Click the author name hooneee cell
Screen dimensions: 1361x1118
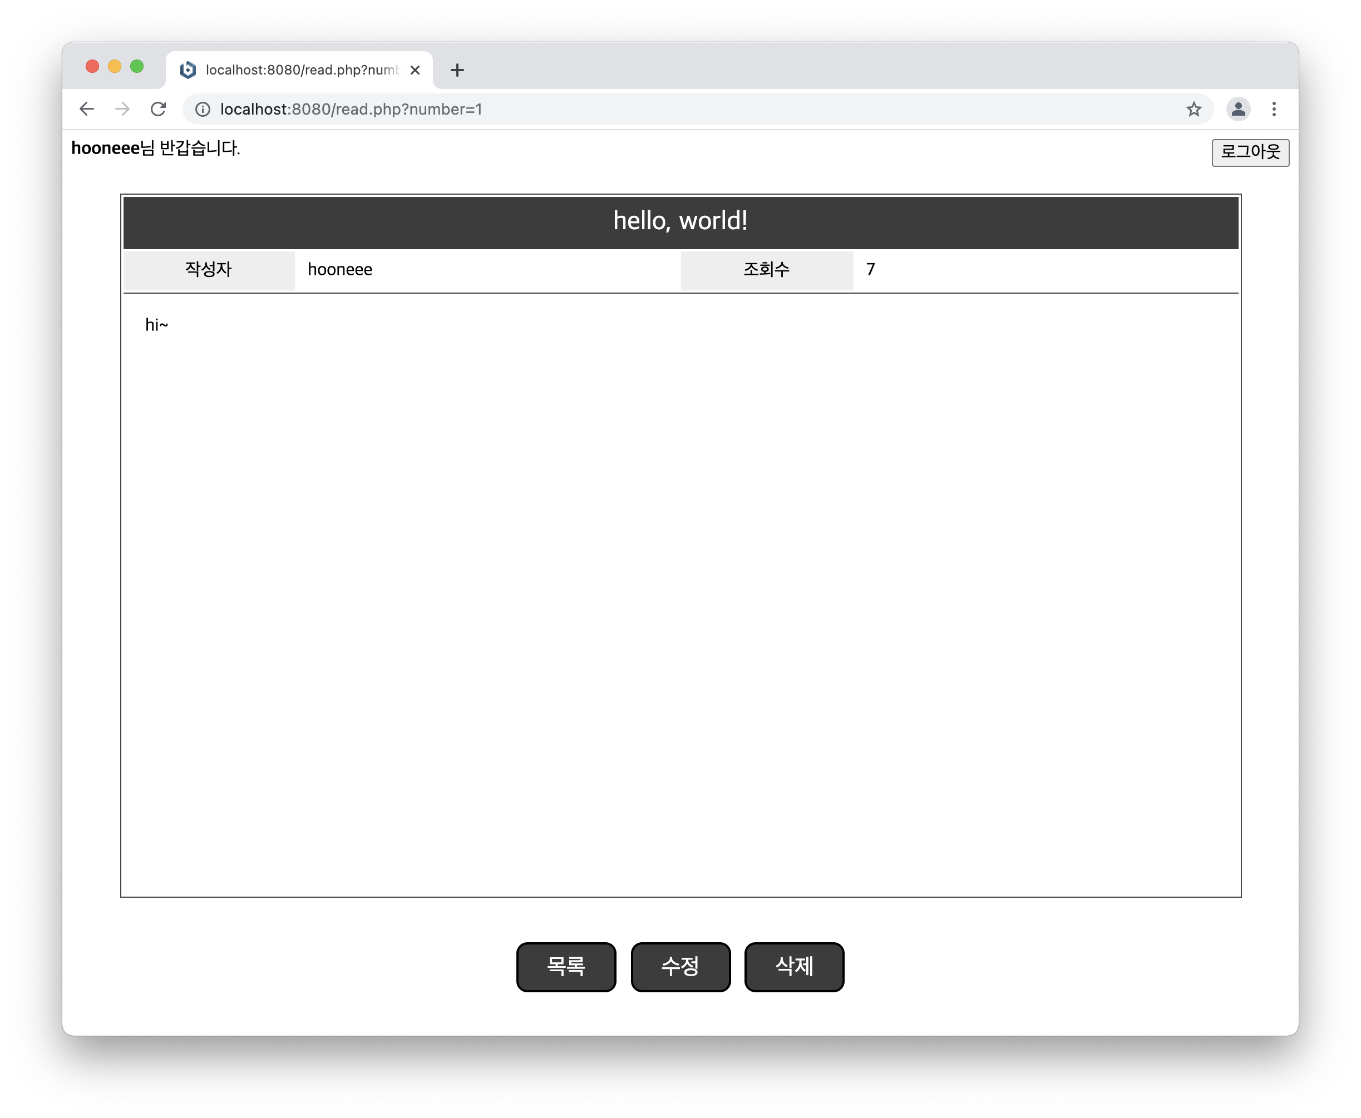click(340, 270)
